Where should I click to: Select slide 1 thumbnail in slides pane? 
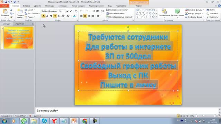[18, 38]
